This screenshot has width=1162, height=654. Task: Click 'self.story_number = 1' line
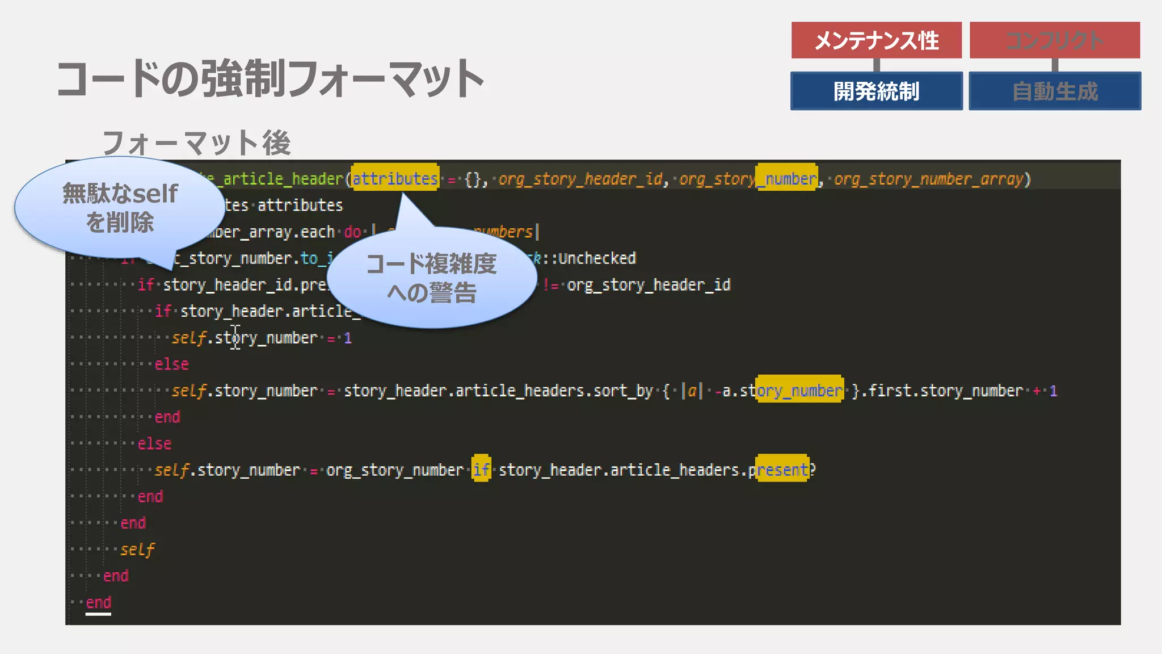(262, 338)
